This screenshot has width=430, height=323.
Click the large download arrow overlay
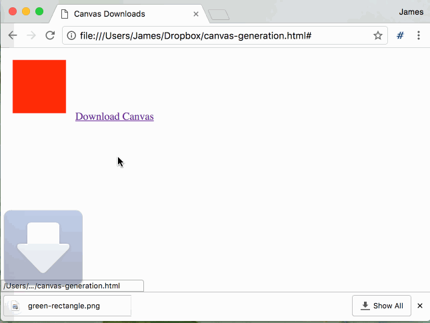43,248
